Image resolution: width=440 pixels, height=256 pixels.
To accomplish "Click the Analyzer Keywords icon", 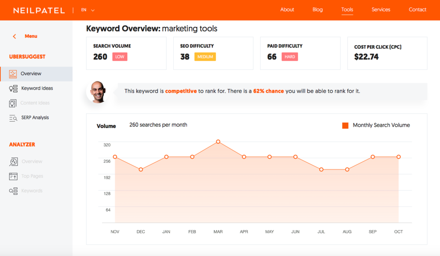I will (13, 191).
